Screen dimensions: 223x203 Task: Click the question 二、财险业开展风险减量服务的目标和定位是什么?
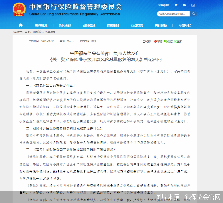click(x=64, y=128)
